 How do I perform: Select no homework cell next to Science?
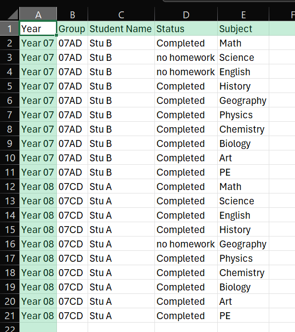[186, 57]
